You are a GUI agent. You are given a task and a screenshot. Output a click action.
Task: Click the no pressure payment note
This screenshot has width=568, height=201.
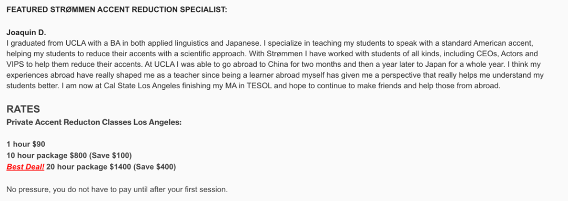click(x=117, y=189)
